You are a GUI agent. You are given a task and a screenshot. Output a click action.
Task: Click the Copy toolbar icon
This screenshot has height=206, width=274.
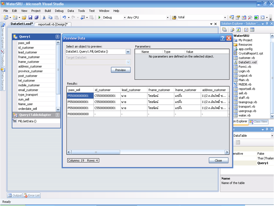(50, 17)
